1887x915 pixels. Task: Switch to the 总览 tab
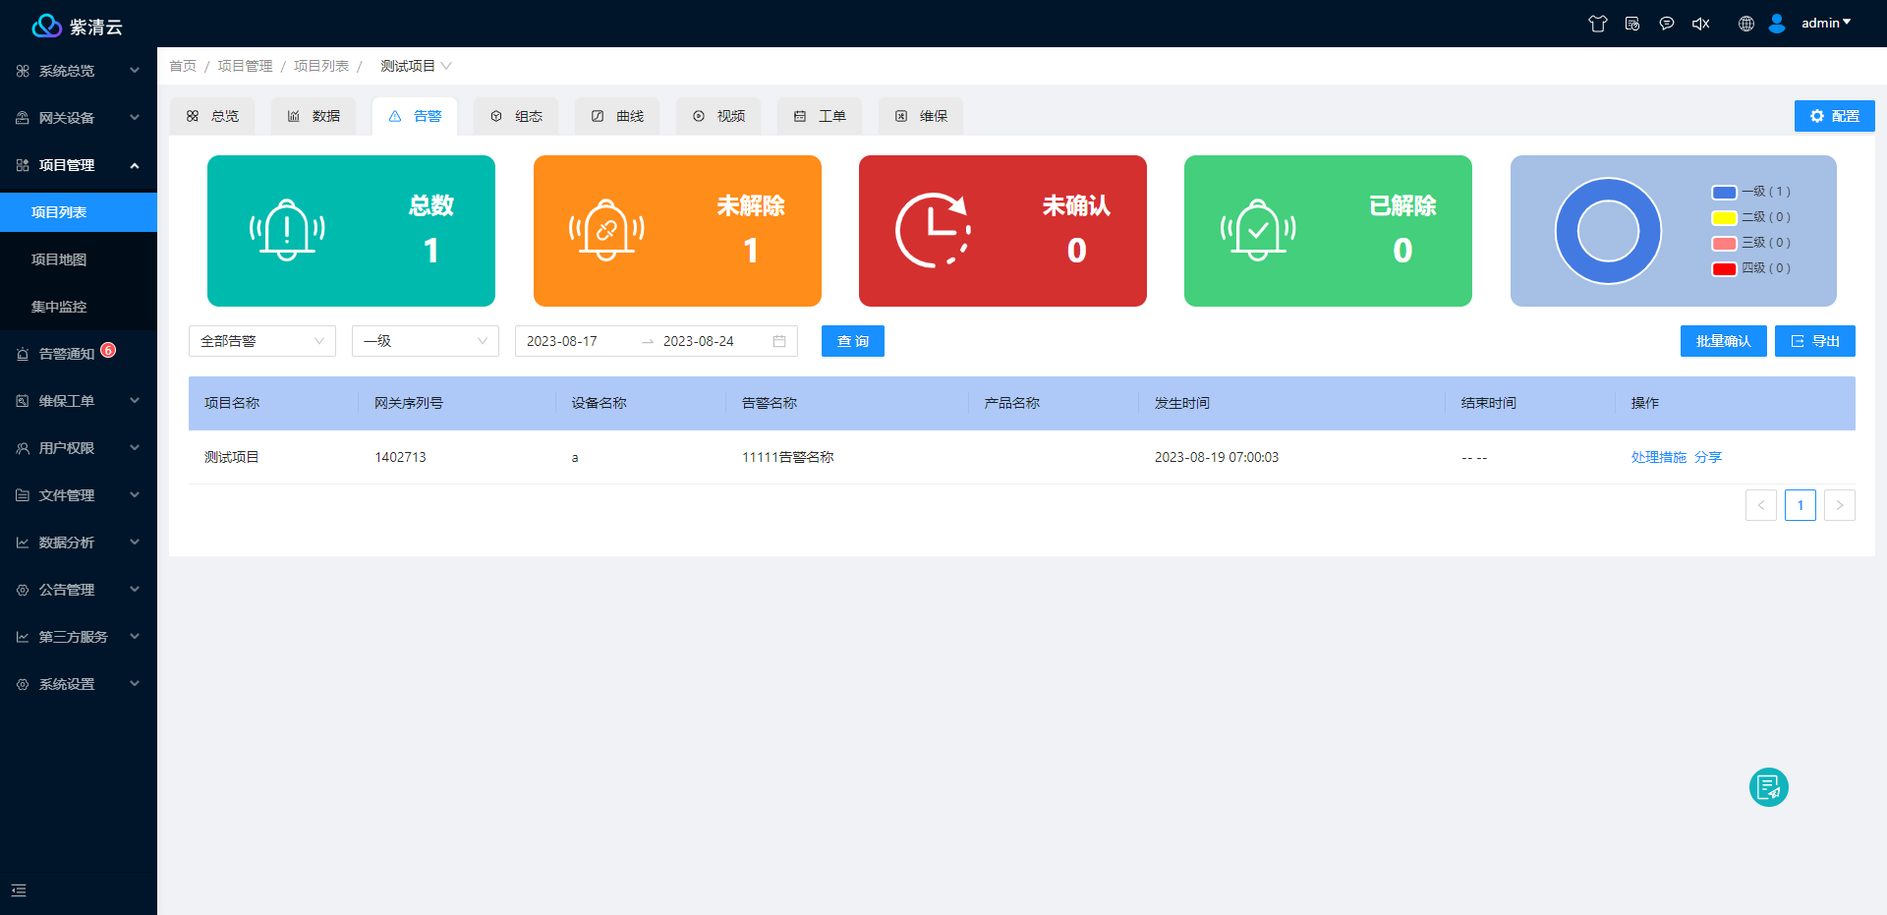click(212, 116)
